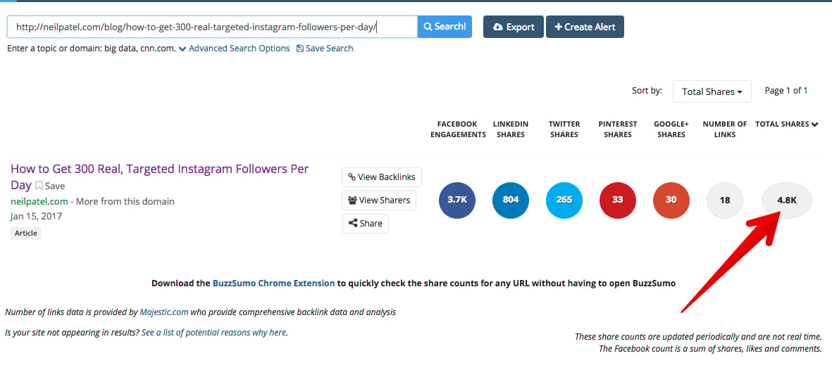Click the Create Alert button

[x=585, y=27]
